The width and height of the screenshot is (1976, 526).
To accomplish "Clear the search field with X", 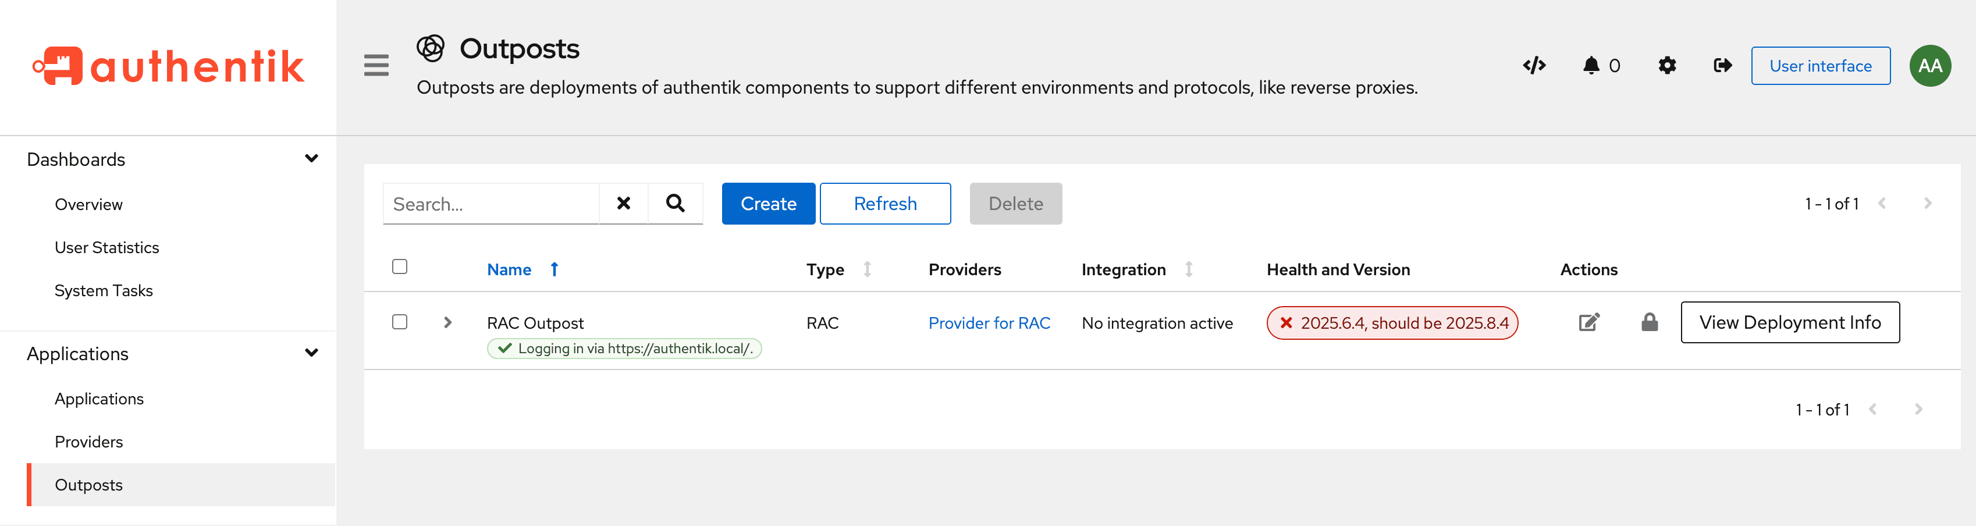I will click(624, 203).
